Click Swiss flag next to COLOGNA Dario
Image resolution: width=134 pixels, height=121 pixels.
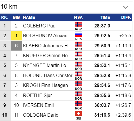point(79,113)
